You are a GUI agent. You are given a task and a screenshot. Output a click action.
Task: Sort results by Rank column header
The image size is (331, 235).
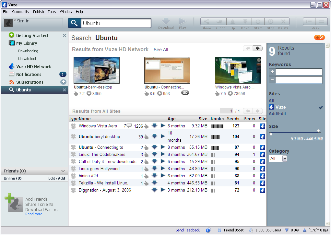[x=218, y=119]
